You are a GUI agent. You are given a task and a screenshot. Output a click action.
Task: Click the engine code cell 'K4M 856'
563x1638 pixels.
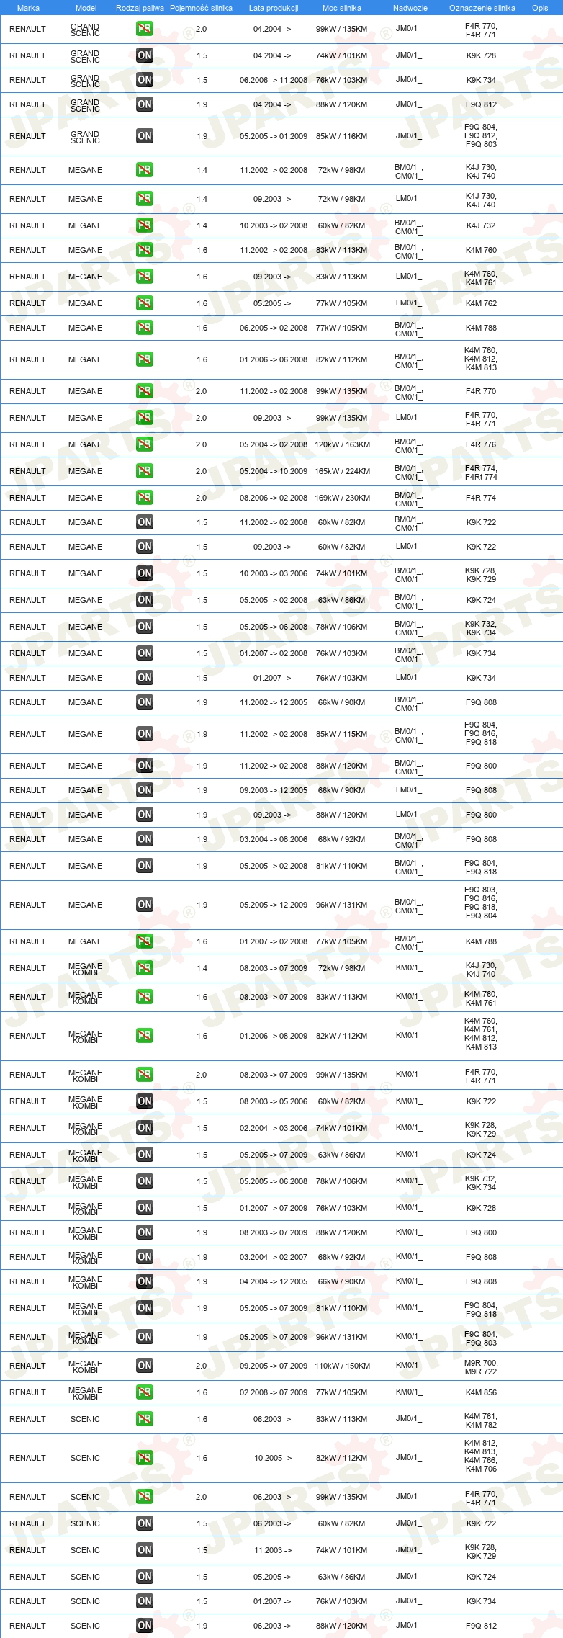[481, 1392]
